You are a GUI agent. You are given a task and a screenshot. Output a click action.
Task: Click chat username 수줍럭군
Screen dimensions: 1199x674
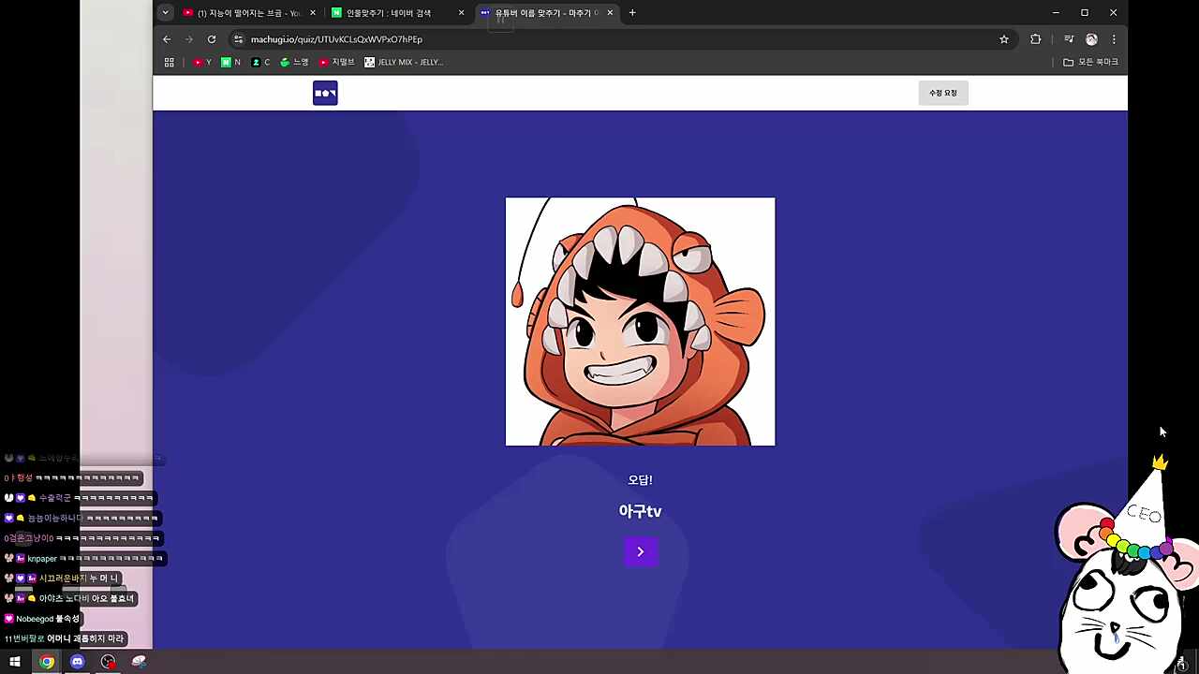54,498
